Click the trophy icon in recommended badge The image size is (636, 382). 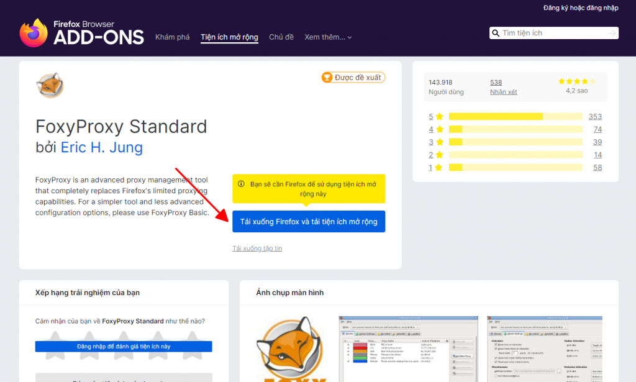[327, 78]
